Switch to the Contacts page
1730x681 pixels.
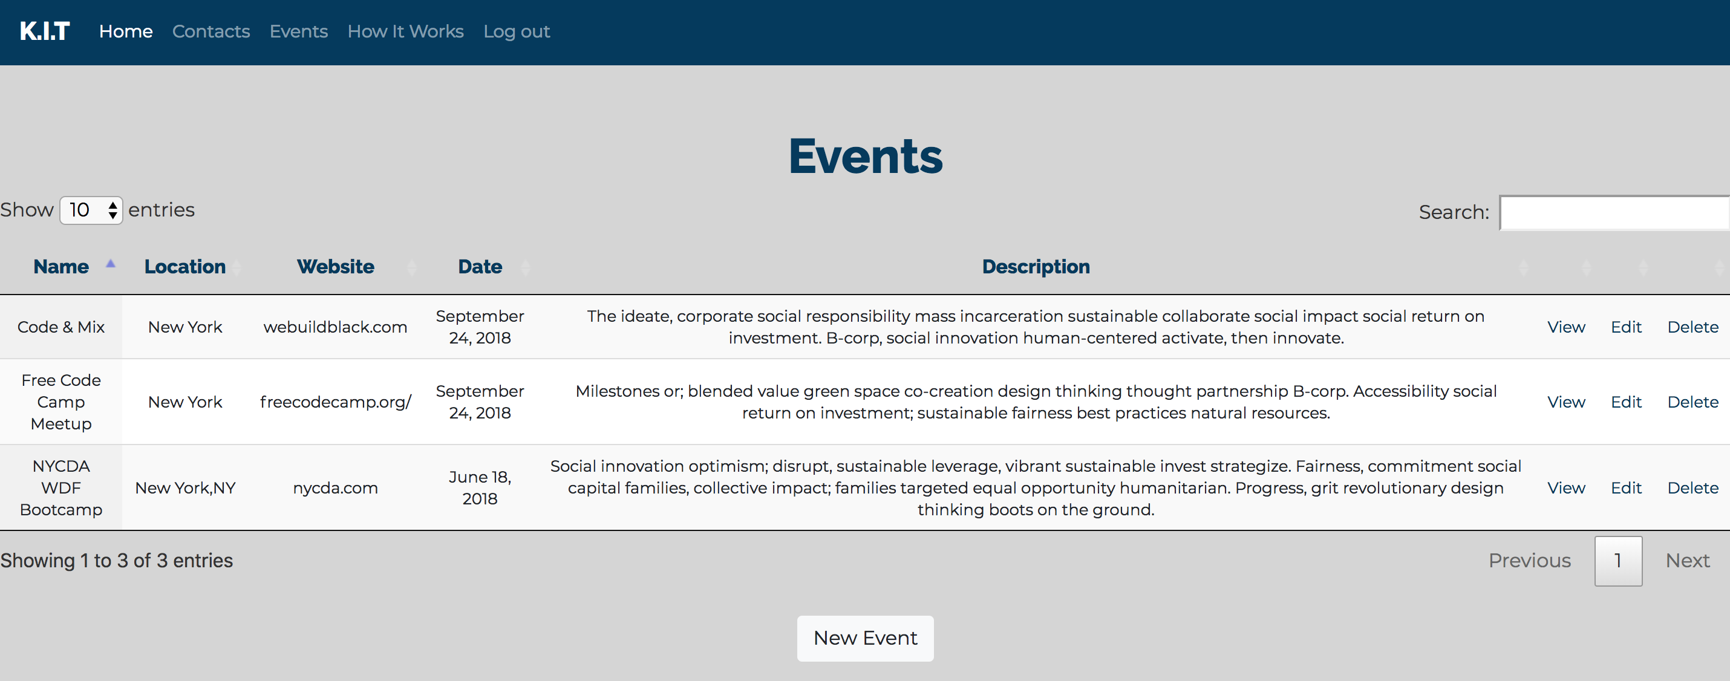pos(211,31)
